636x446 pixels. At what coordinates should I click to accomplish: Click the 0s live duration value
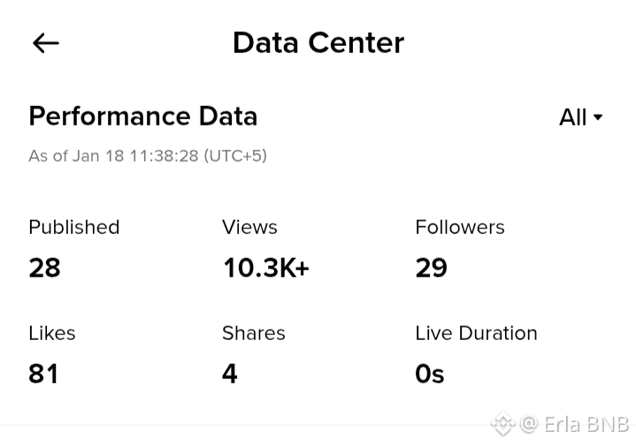(x=429, y=374)
